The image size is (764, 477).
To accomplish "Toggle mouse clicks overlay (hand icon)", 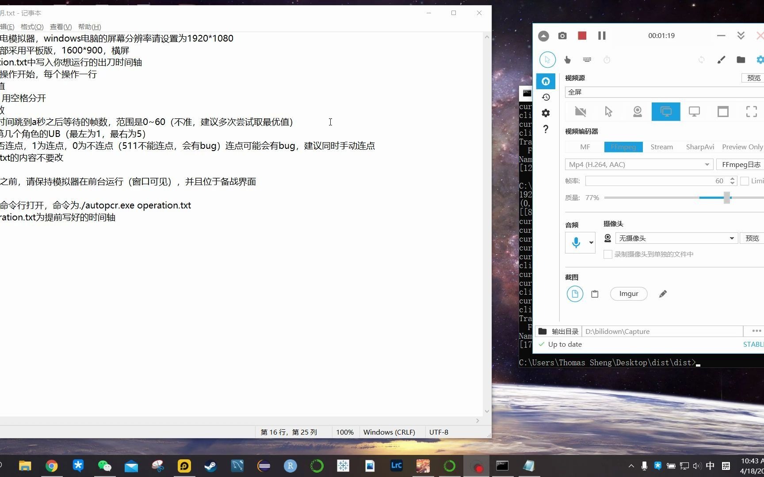I will pyautogui.click(x=567, y=60).
